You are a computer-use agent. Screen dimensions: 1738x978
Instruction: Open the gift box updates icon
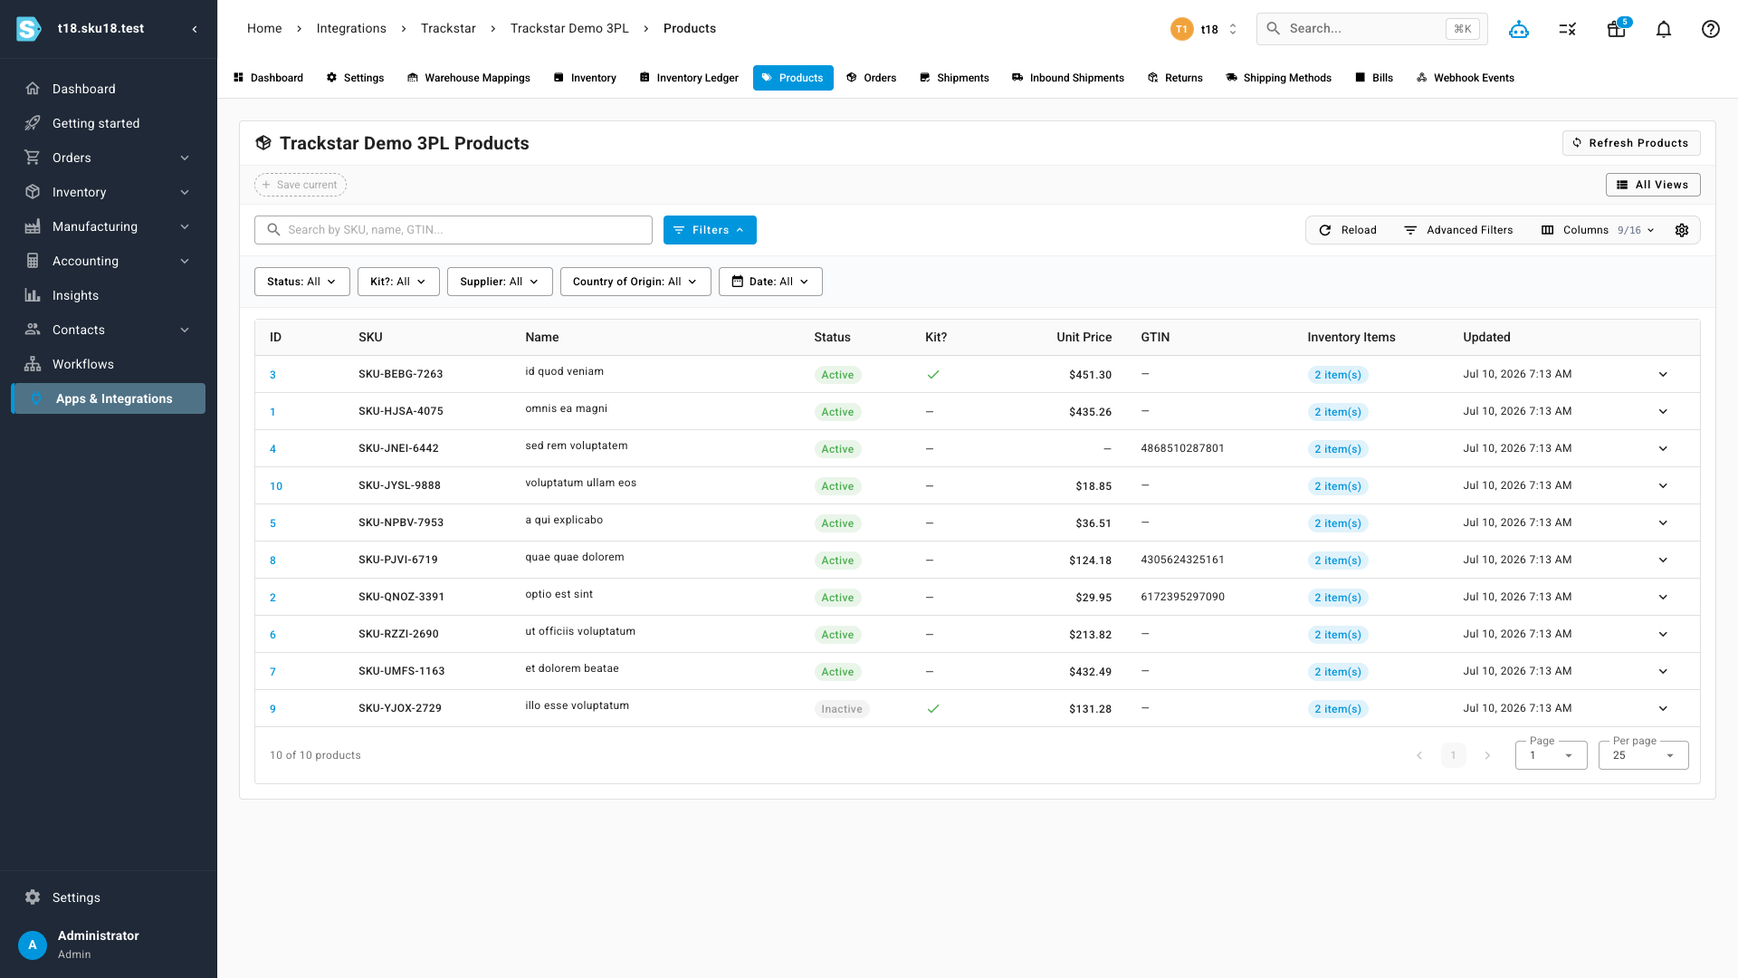pyautogui.click(x=1617, y=29)
